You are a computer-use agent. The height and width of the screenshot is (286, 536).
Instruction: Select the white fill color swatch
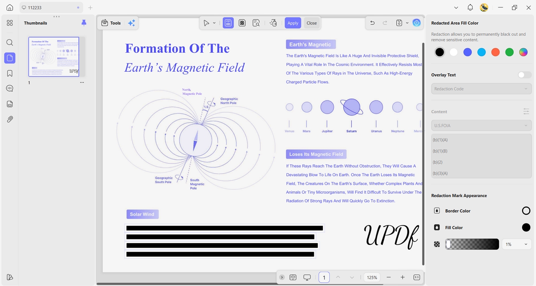(x=454, y=52)
